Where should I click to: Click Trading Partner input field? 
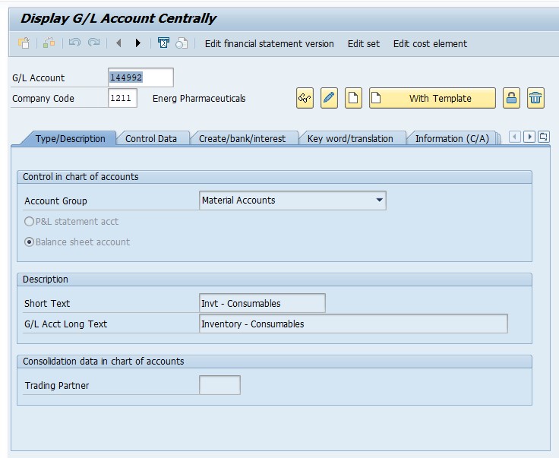[219, 385]
